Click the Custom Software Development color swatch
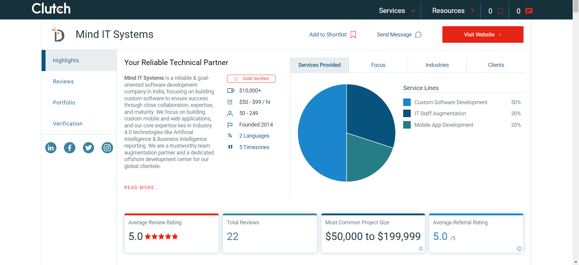579x265 pixels. pyautogui.click(x=407, y=102)
